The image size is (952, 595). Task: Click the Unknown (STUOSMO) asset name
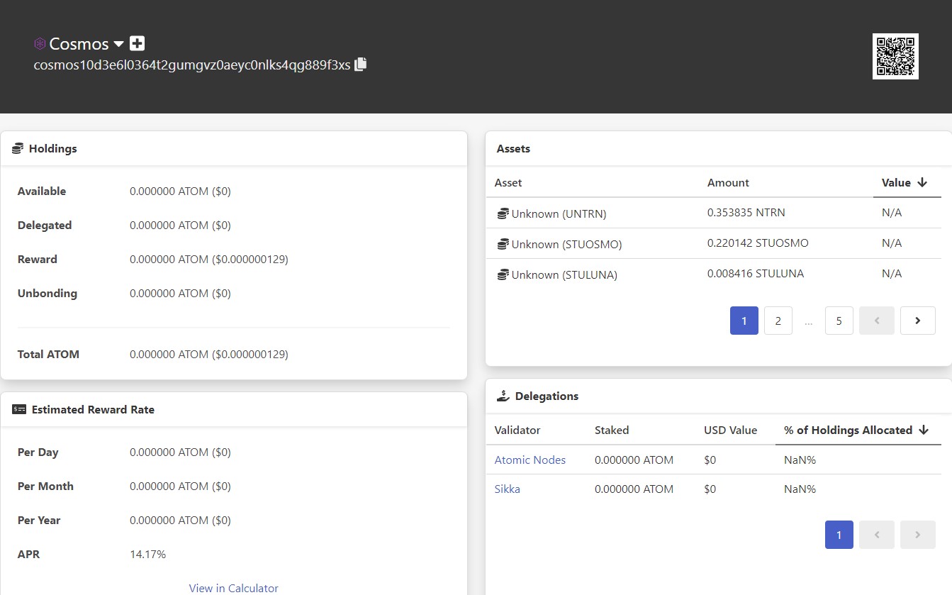(x=566, y=245)
